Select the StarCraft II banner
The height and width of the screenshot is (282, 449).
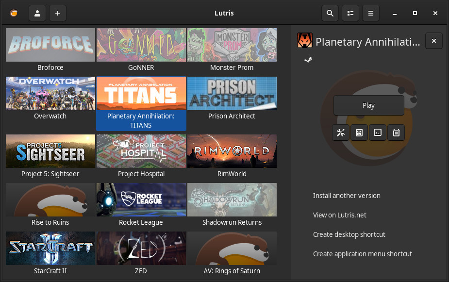point(50,248)
